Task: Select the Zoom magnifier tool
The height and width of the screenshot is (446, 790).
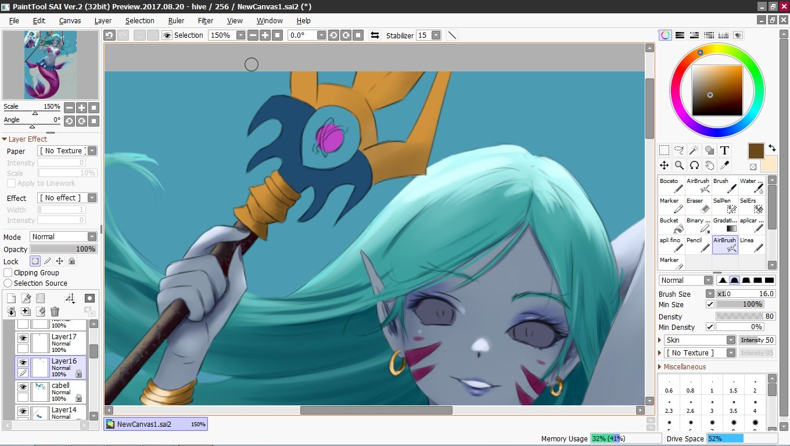Action: (x=679, y=166)
